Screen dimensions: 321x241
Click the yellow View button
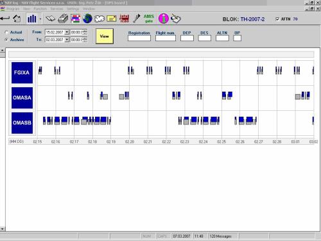tap(105, 36)
